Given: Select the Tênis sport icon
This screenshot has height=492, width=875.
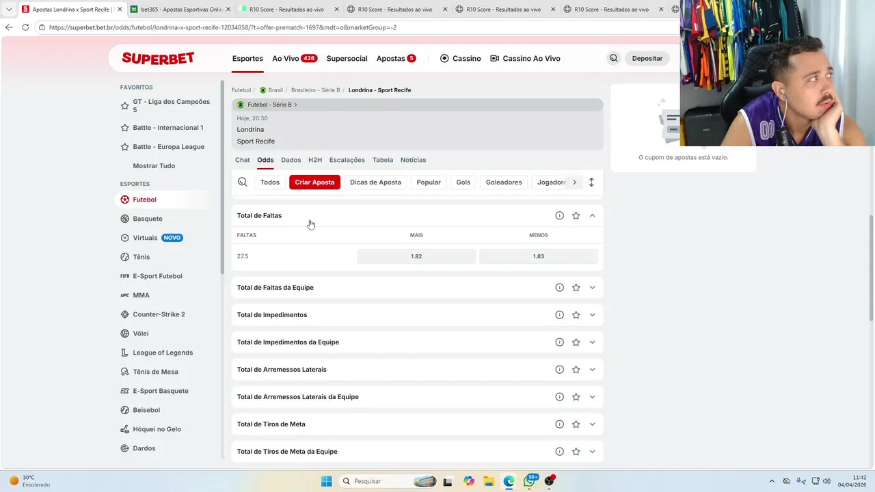Looking at the screenshot, I should tap(124, 257).
